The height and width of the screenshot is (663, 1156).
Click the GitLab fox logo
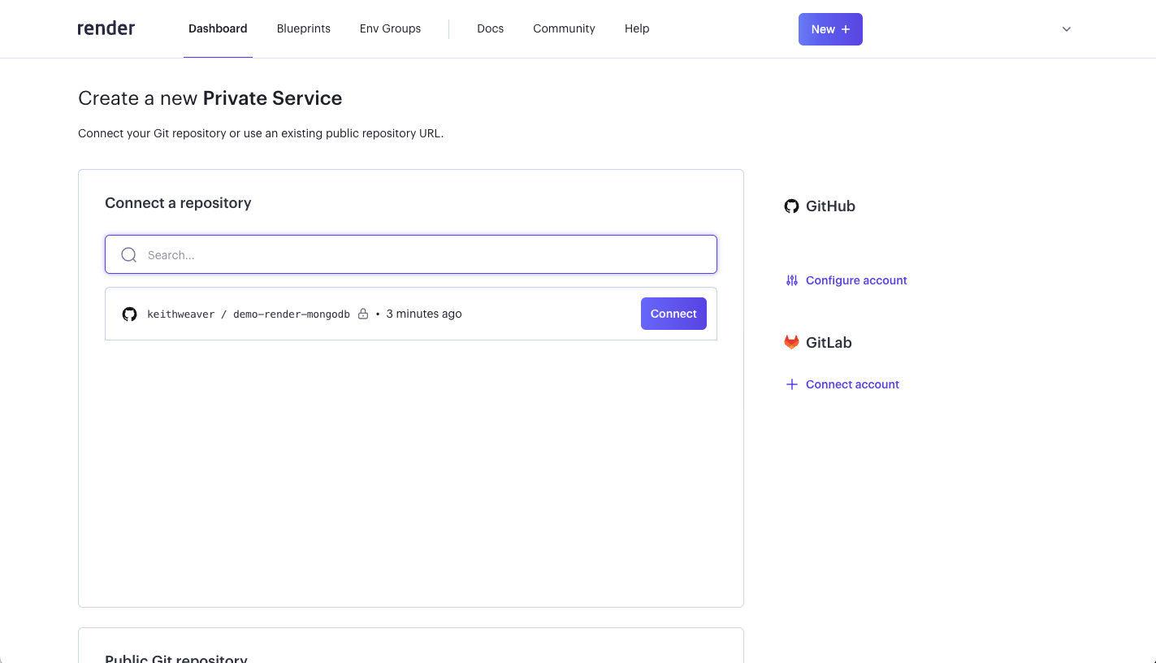[x=791, y=343]
